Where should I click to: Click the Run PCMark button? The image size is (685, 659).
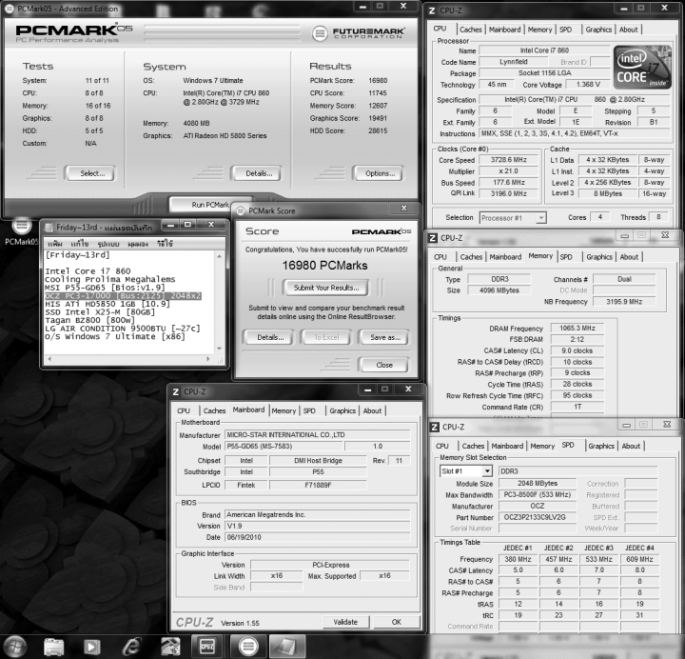click(210, 204)
